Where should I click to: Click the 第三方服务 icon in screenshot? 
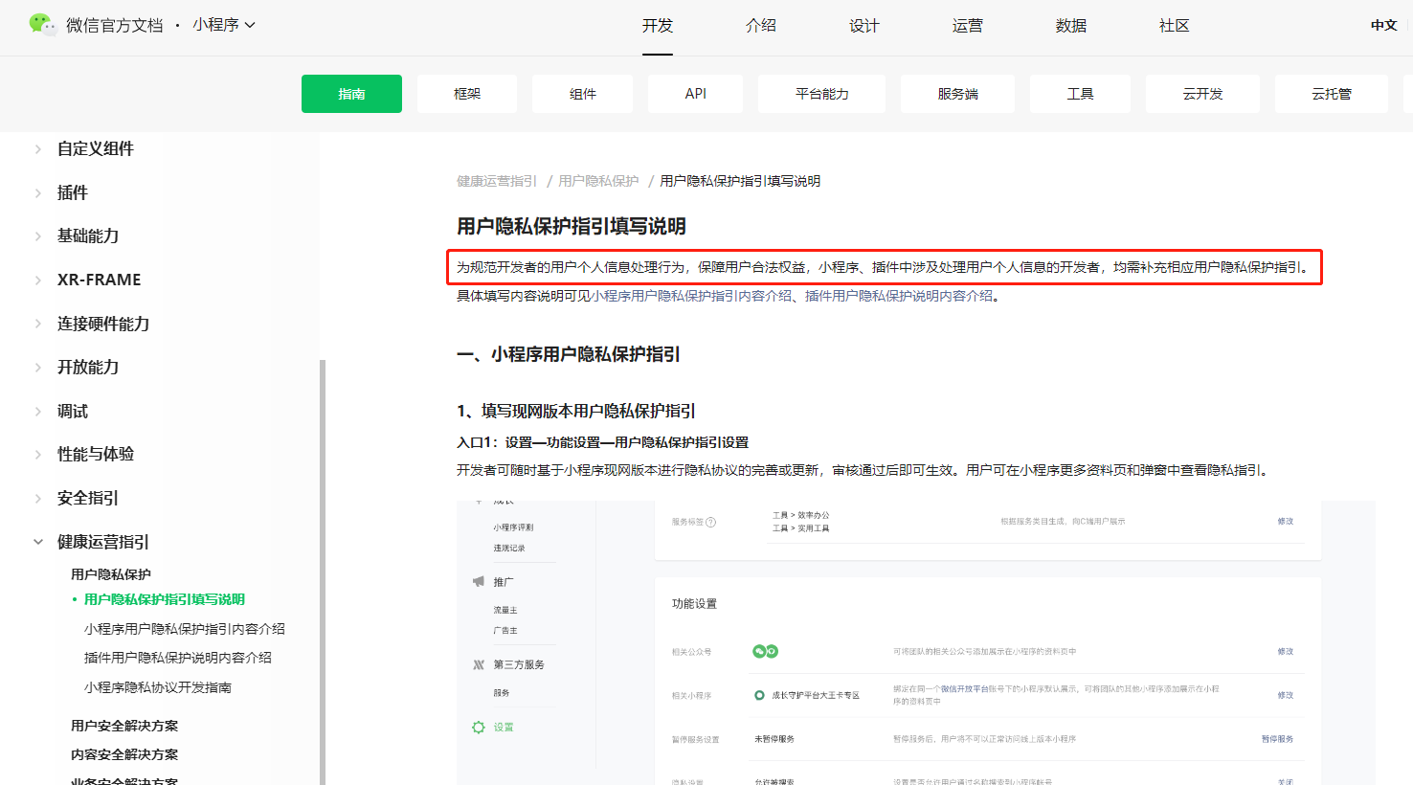tap(479, 664)
